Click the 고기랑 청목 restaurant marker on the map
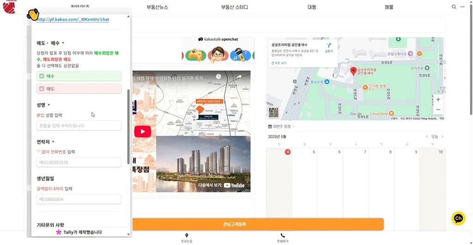473x245 pixels. pos(365,87)
